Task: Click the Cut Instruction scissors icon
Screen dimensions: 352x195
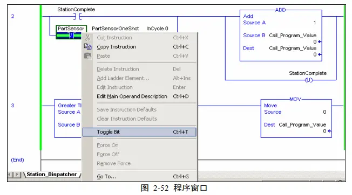Action: 88,38
